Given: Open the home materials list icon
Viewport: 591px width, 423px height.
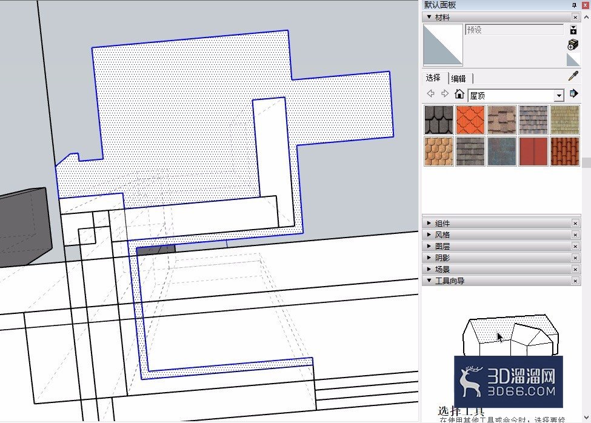Looking at the screenshot, I should pyautogui.click(x=459, y=94).
